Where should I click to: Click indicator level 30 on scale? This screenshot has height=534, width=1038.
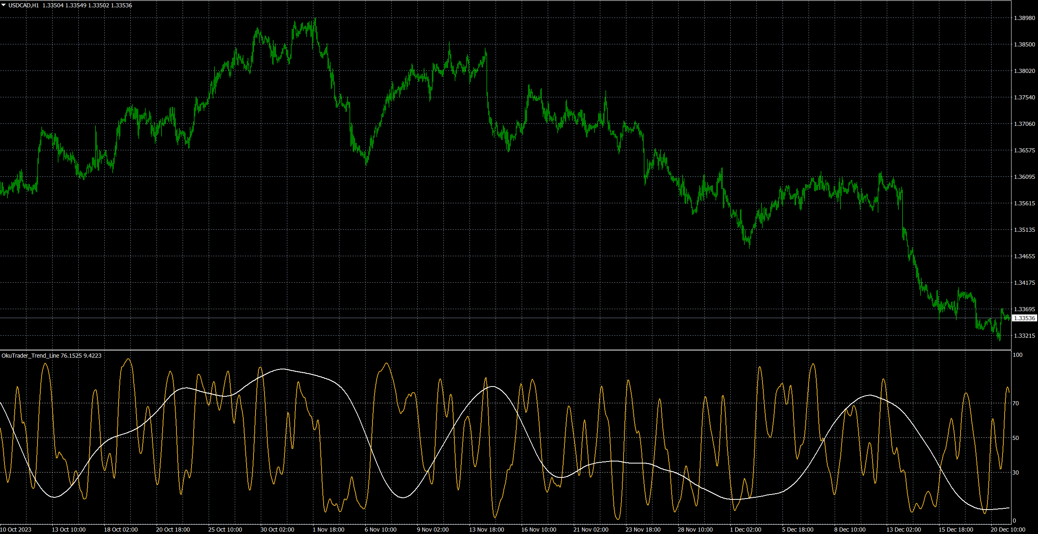pyautogui.click(x=1016, y=472)
